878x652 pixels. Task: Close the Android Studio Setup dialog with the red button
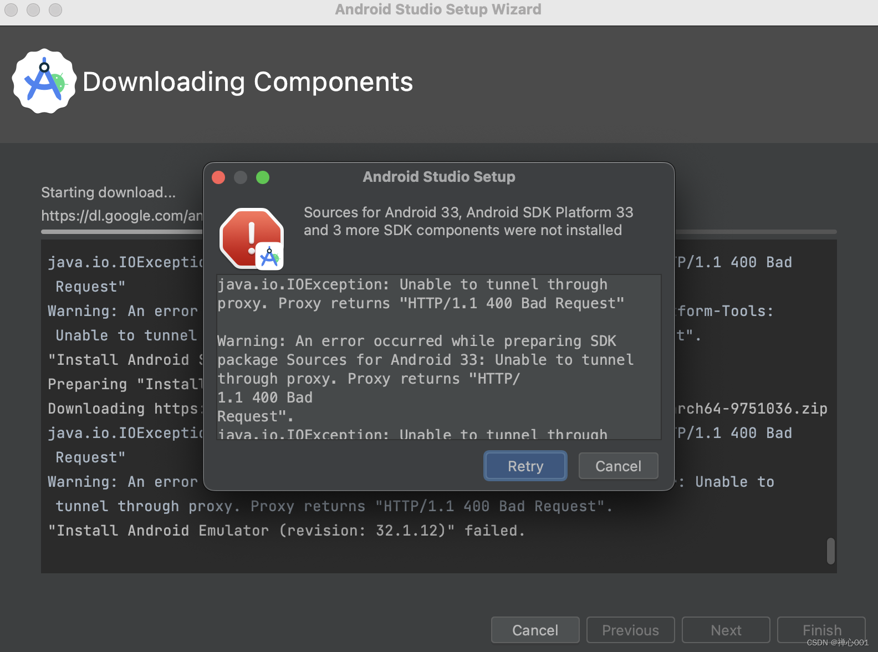218,177
